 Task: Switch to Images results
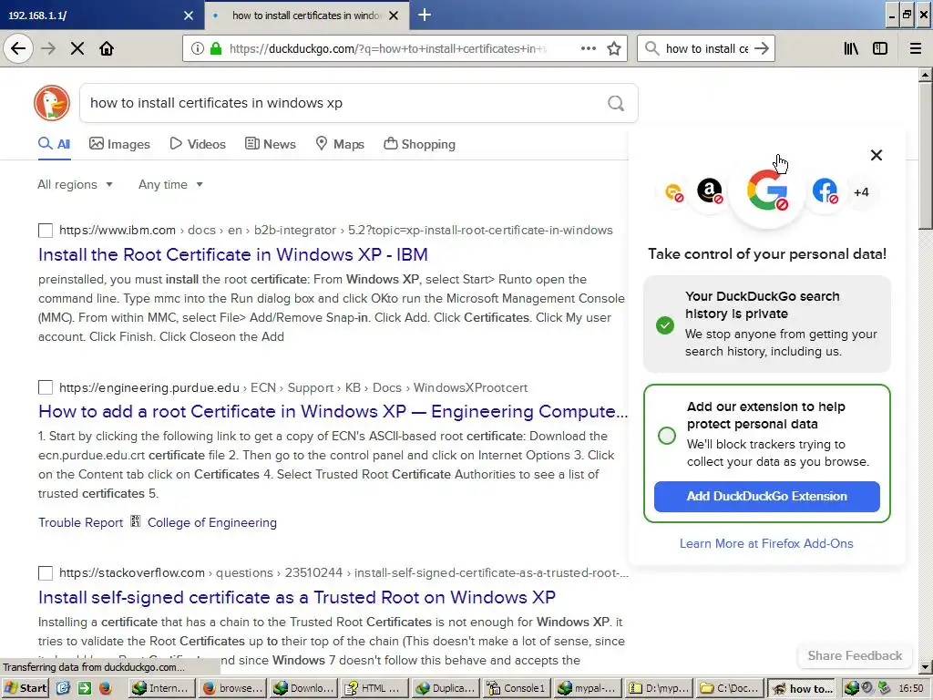[119, 144]
